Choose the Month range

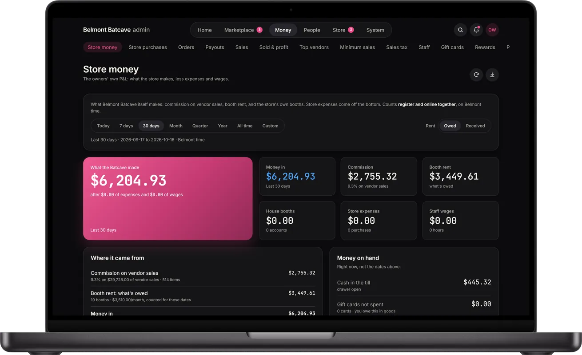176,126
